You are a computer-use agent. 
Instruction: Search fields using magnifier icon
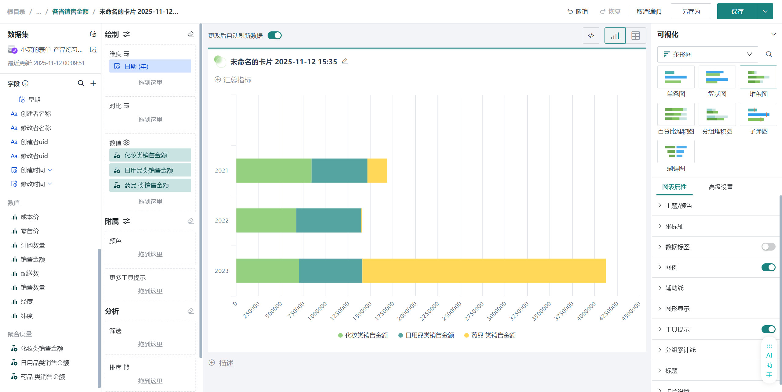(x=81, y=83)
